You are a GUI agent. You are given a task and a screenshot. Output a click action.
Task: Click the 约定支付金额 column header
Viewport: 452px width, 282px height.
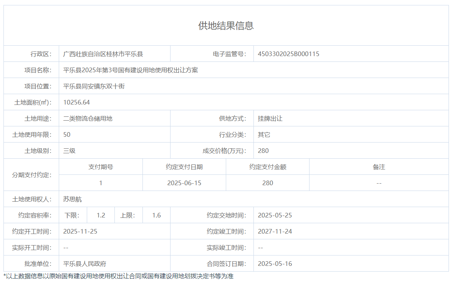point(268,167)
